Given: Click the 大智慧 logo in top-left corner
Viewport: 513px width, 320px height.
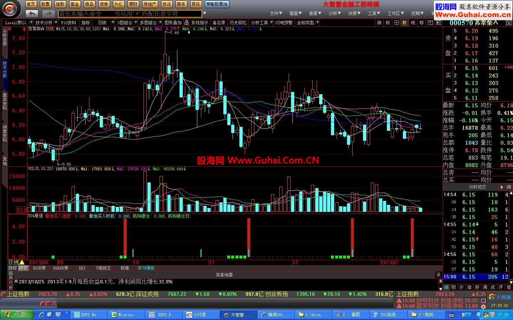Looking at the screenshot, I should coord(11,9).
